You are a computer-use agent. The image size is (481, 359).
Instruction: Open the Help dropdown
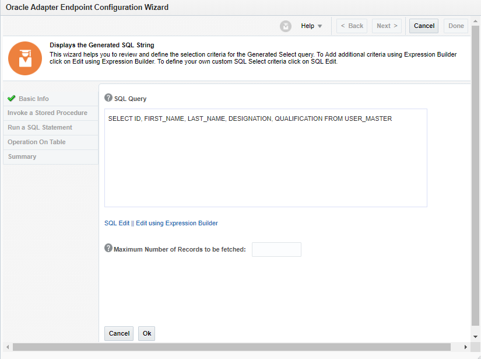(x=311, y=26)
